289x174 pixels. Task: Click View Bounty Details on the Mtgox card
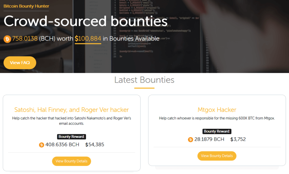tap(217, 156)
